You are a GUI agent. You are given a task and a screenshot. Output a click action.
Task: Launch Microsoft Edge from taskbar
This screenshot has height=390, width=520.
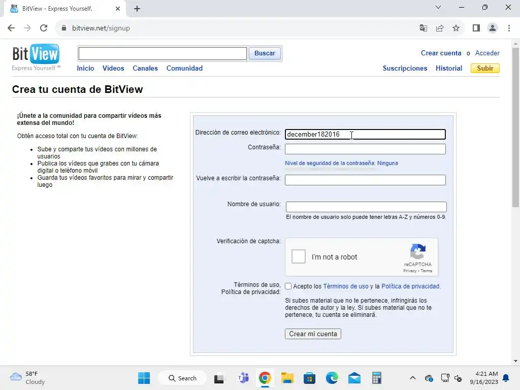[x=332, y=378]
